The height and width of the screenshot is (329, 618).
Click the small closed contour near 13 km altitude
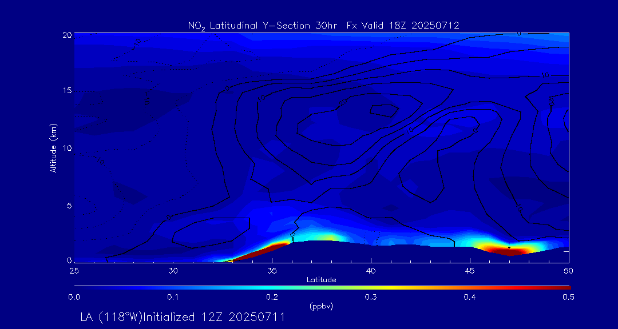point(383,111)
